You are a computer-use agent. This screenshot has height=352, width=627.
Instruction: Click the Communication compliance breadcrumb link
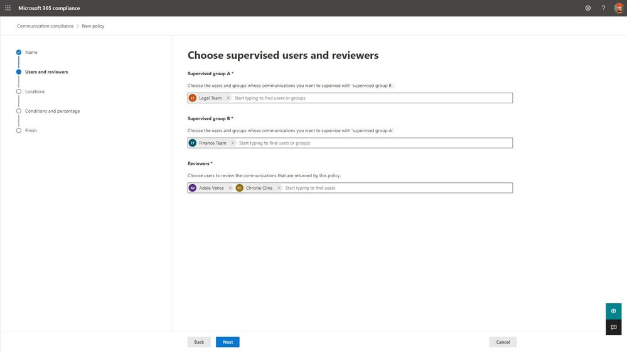(x=45, y=26)
